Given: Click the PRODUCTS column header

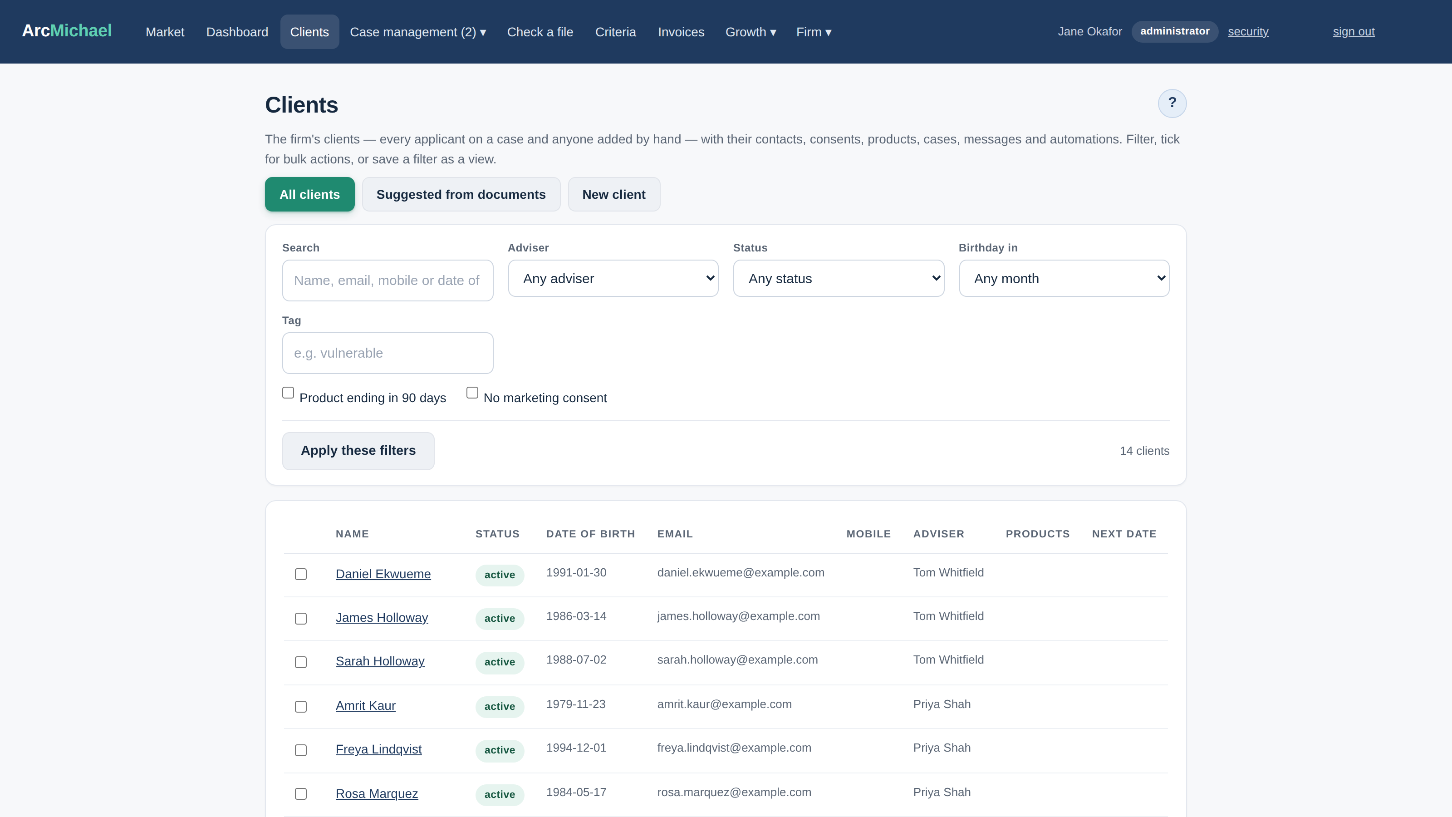Looking at the screenshot, I should (x=1038, y=534).
